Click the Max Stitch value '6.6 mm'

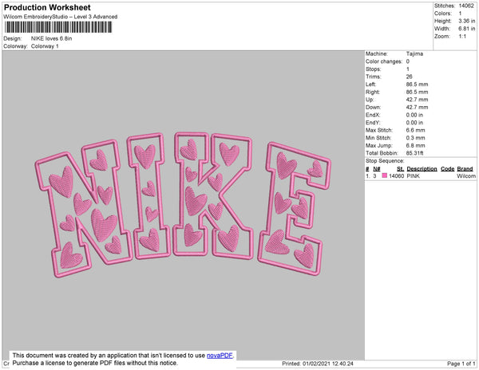click(415, 130)
